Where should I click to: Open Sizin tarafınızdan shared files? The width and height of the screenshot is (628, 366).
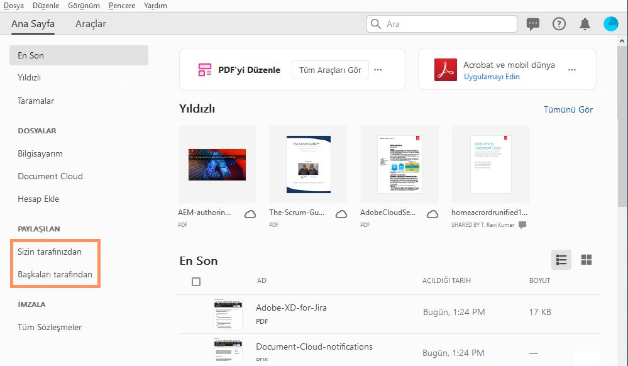(49, 252)
